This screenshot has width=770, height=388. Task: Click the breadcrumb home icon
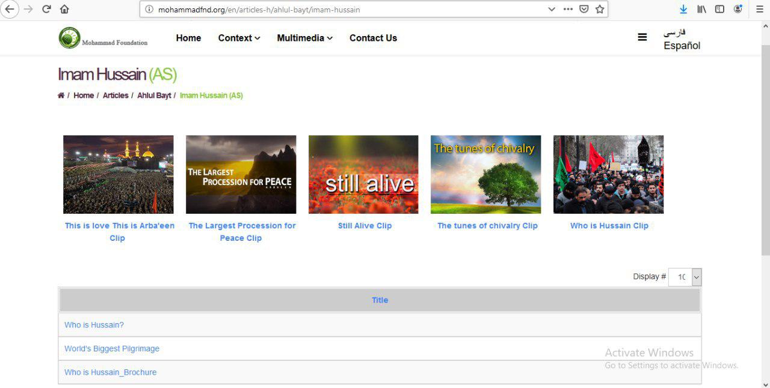pos(61,95)
